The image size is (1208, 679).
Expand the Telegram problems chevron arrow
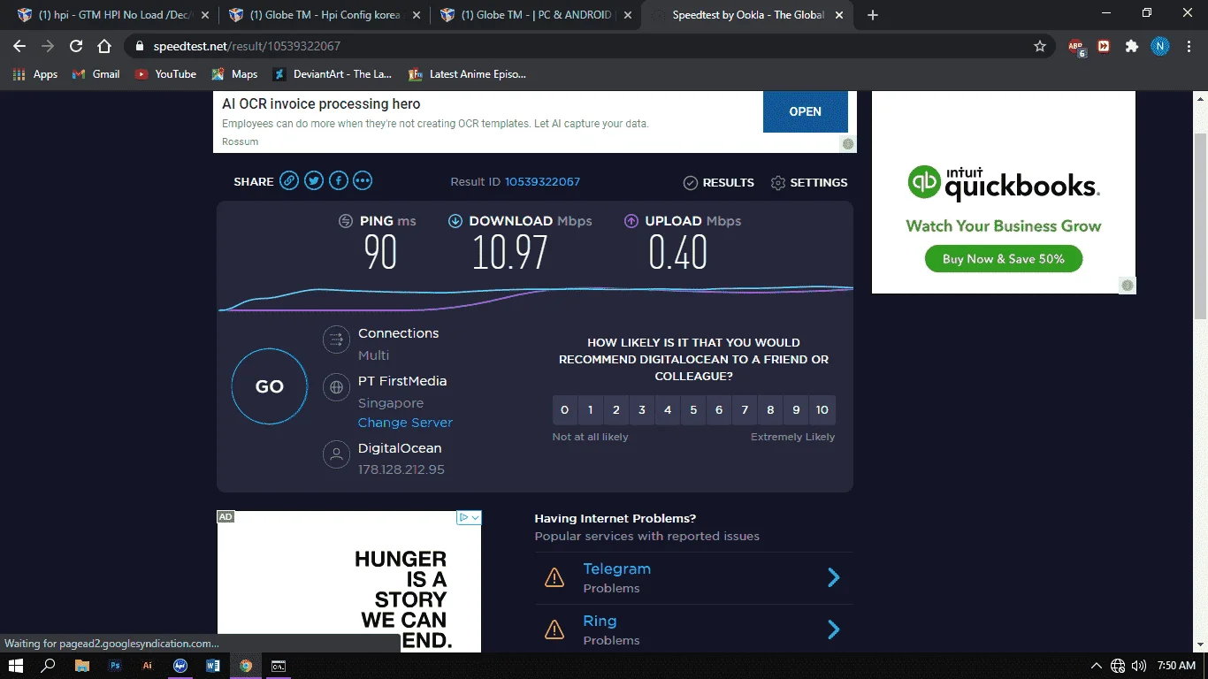coord(833,578)
